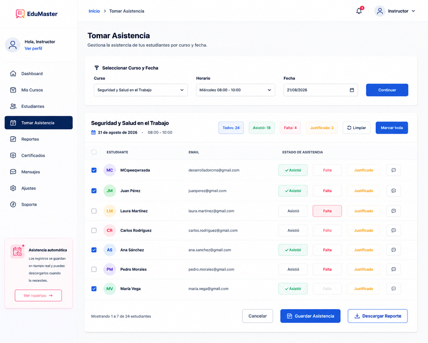Open the comment icon for María Vega

394,289
